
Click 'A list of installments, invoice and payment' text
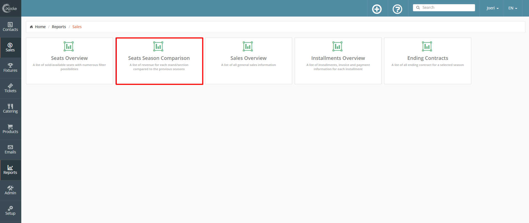click(x=338, y=67)
